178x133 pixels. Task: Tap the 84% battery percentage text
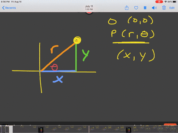point(170,2)
